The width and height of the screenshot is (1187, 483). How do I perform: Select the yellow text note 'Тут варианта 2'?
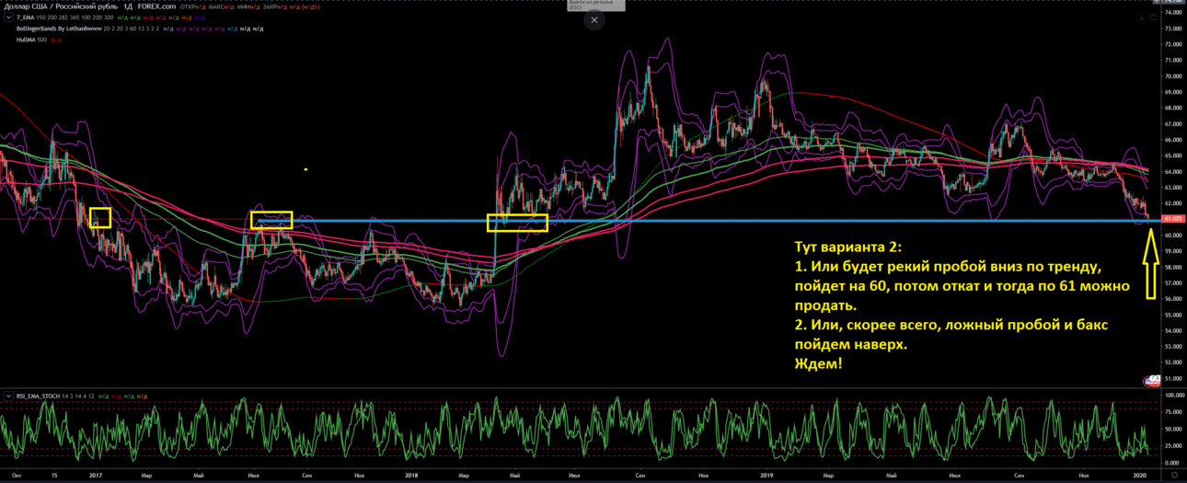(962, 305)
